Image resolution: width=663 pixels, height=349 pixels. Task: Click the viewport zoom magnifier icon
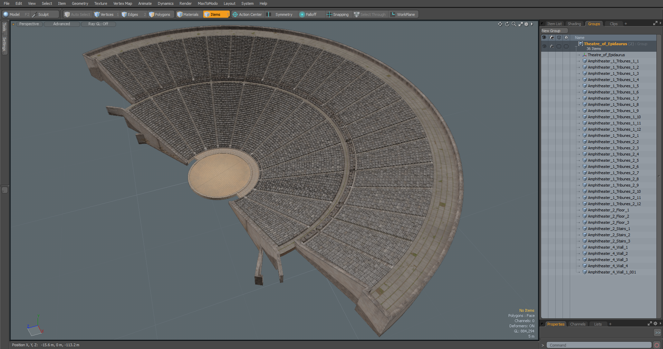coord(514,24)
